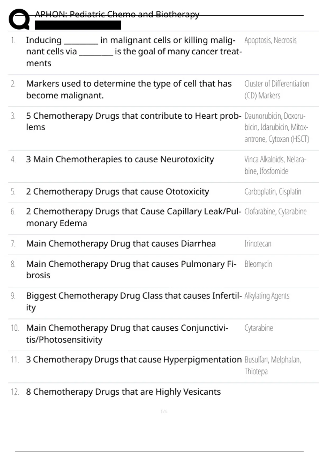The height and width of the screenshot is (452, 319).
Task: Click the Carboplatin, Cisplatin answer
Action: [273, 192]
